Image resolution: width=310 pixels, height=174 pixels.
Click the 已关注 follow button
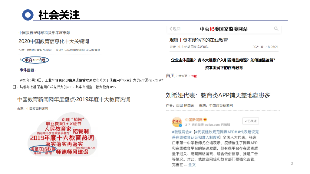click(250, 121)
